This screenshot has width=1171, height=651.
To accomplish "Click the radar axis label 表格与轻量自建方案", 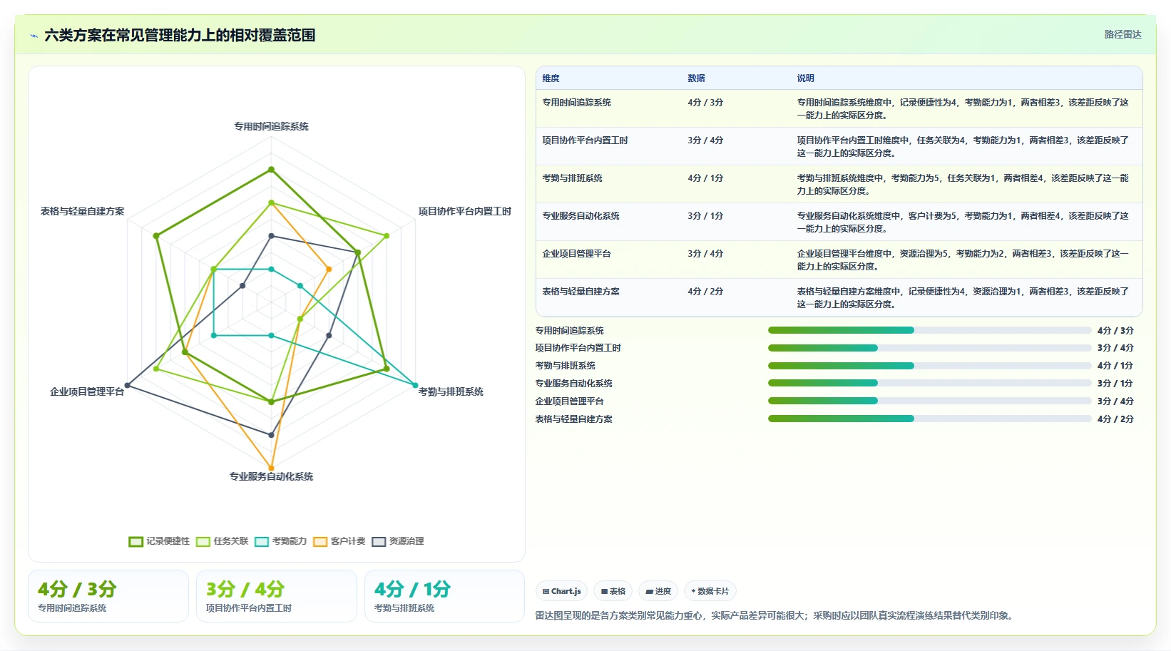I will click(82, 211).
